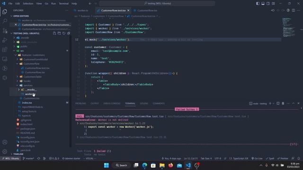Switch to the Output panel tab
Viewport: 303px width, 170px height.
(95, 103)
